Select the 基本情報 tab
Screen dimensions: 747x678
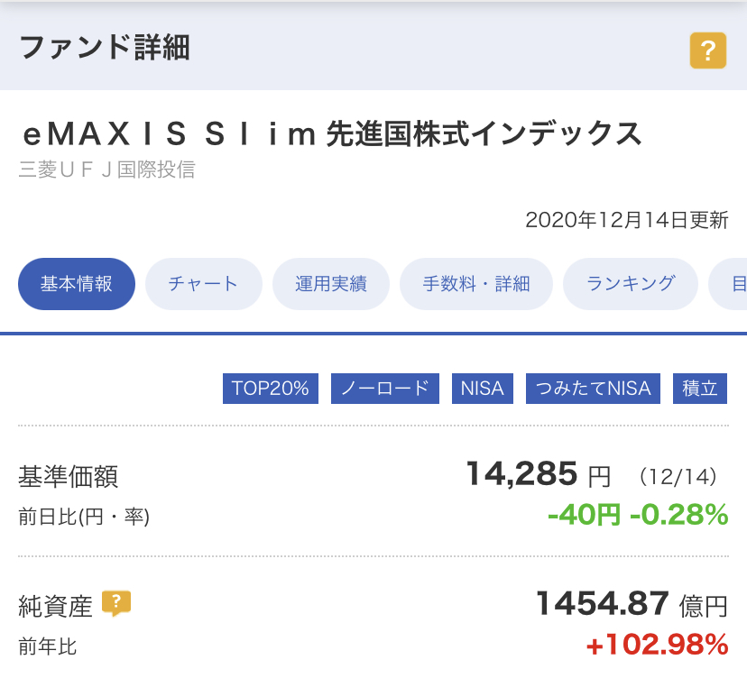pyautogui.click(x=77, y=284)
